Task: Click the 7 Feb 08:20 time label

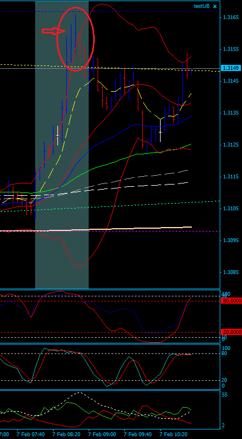Action: [66, 434]
